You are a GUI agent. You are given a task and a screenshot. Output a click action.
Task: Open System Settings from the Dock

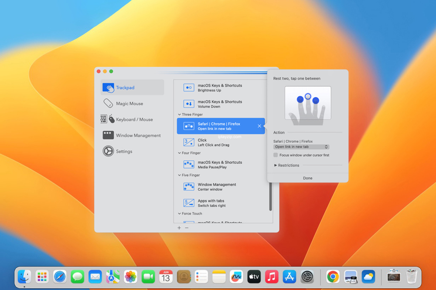(x=307, y=277)
